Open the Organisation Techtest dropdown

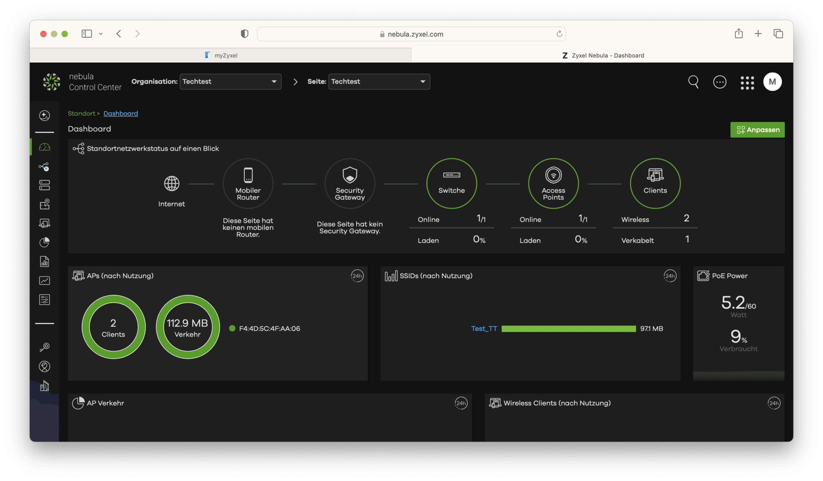230,82
